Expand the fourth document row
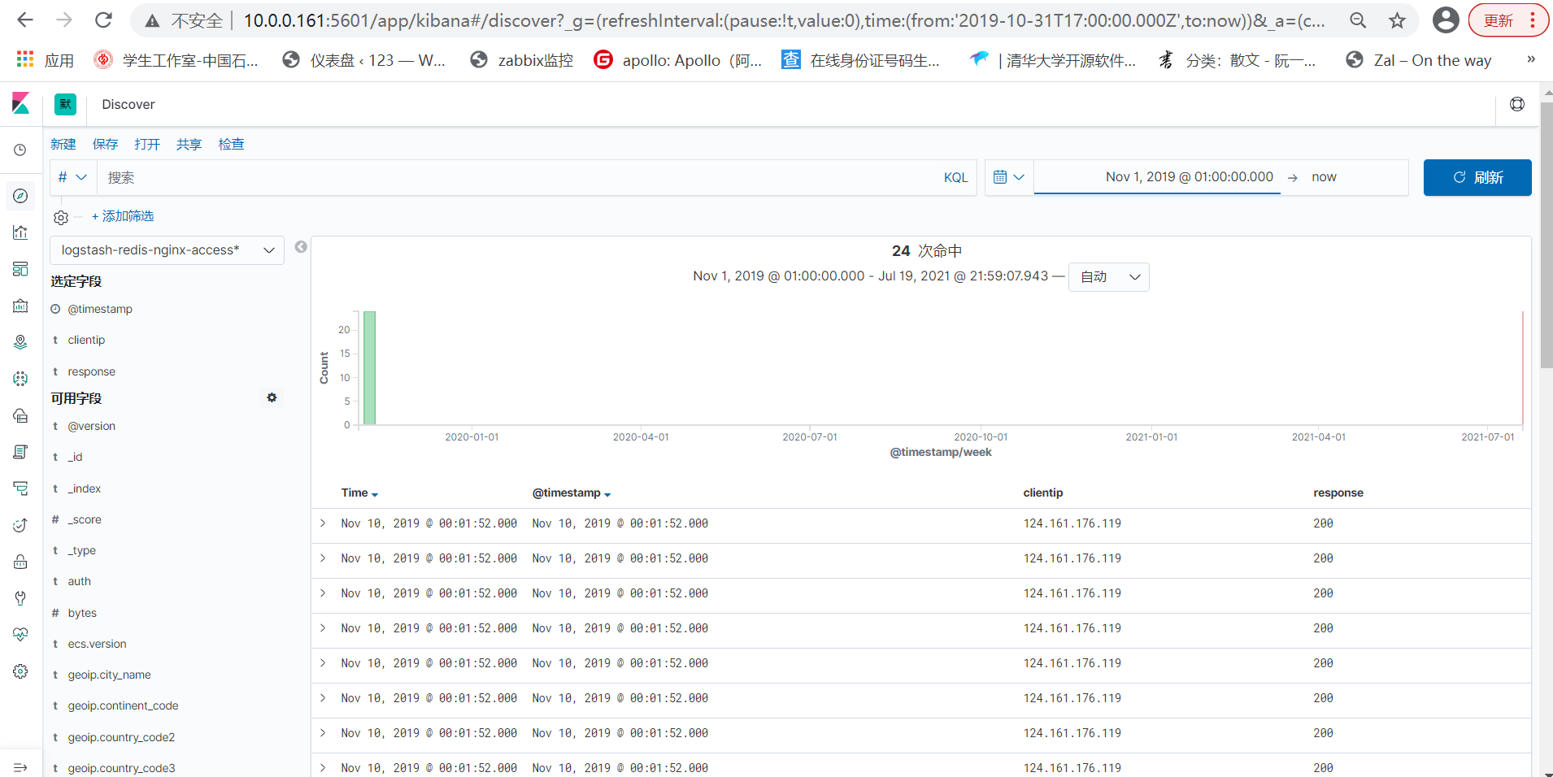The image size is (1553, 777). tap(323, 628)
